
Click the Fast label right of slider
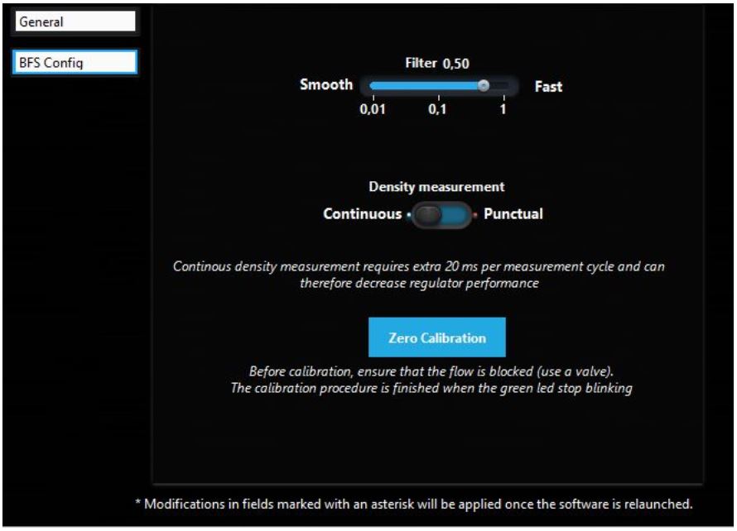tap(548, 86)
